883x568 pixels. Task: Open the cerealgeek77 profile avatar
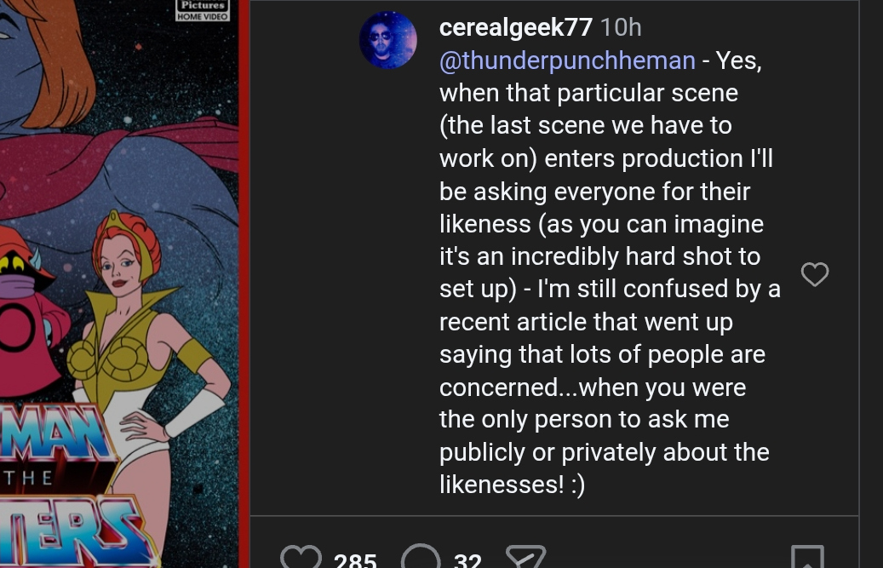388,40
